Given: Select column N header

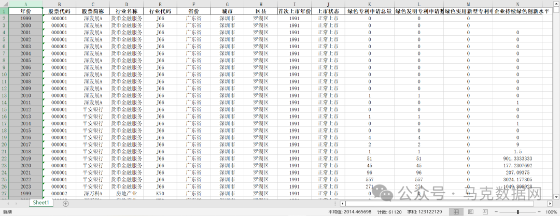Looking at the screenshot, I should [x=517, y=4].
